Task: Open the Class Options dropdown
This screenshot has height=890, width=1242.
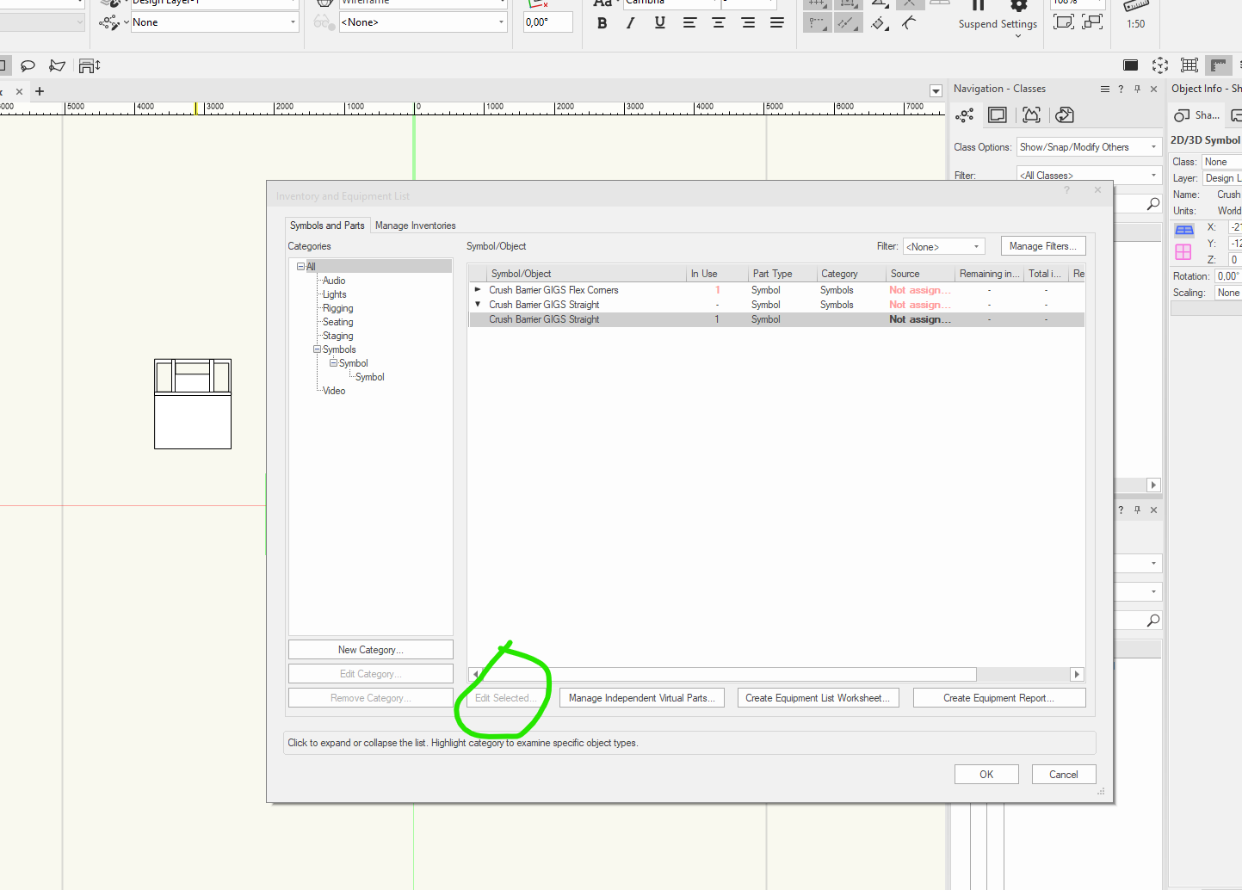Action: [1089, 146]
